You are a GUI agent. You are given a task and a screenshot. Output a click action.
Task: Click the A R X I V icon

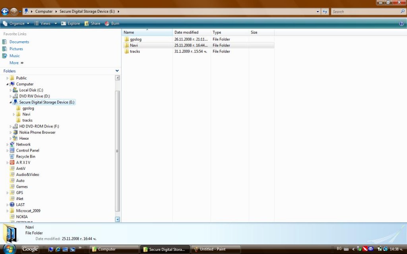point(12,162)
